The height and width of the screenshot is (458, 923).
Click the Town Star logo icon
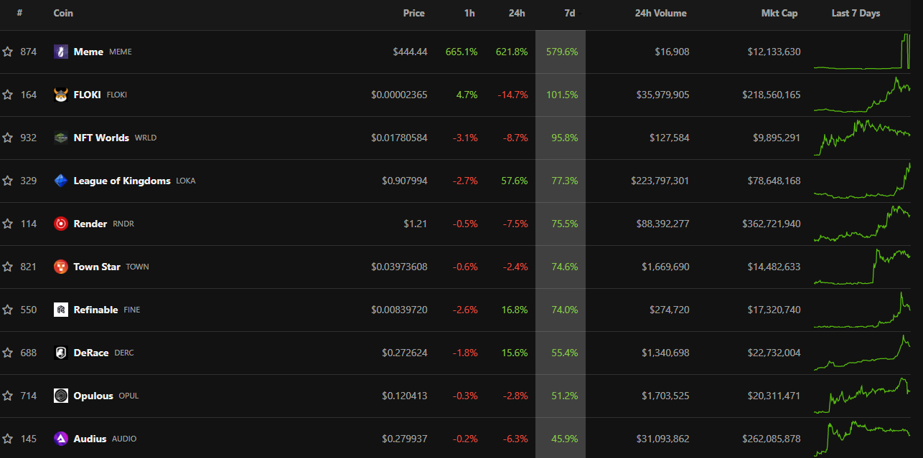[61, 267]
